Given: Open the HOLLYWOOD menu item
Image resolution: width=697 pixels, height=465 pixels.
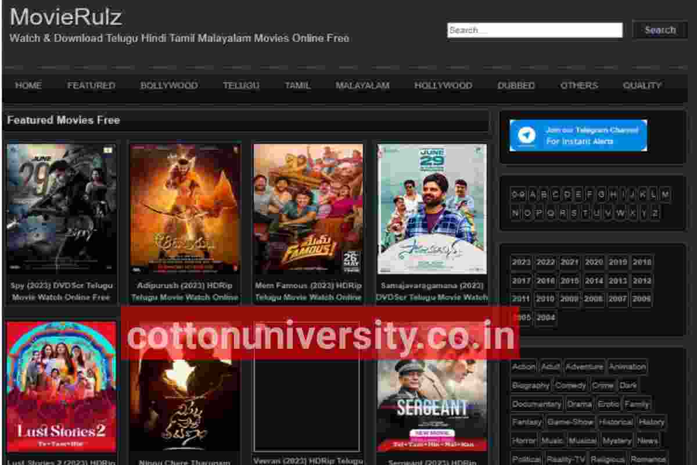Looking at the screenshot, I should click(443, 85).
